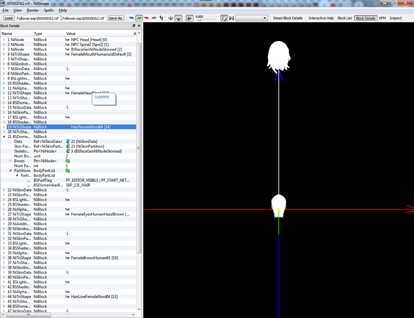Screen dimensions: 414x318
Task: Click the Save As button
Action: click(115, 18)
